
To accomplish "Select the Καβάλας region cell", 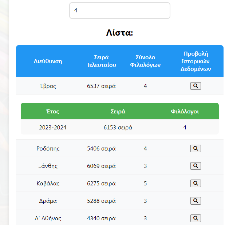I will tap(48, 183).
